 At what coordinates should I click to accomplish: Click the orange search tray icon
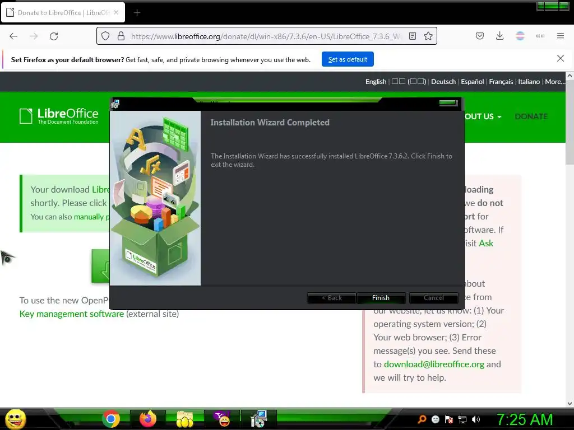tap(422, 419)
